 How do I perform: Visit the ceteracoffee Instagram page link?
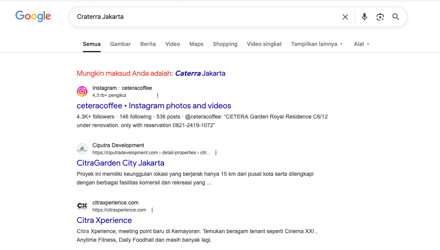(x=153, y=106)
